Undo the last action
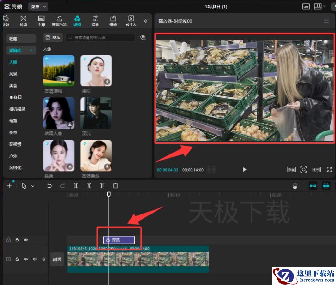Image resolution: width=336 pixels, height=285 pixels. 49,186
